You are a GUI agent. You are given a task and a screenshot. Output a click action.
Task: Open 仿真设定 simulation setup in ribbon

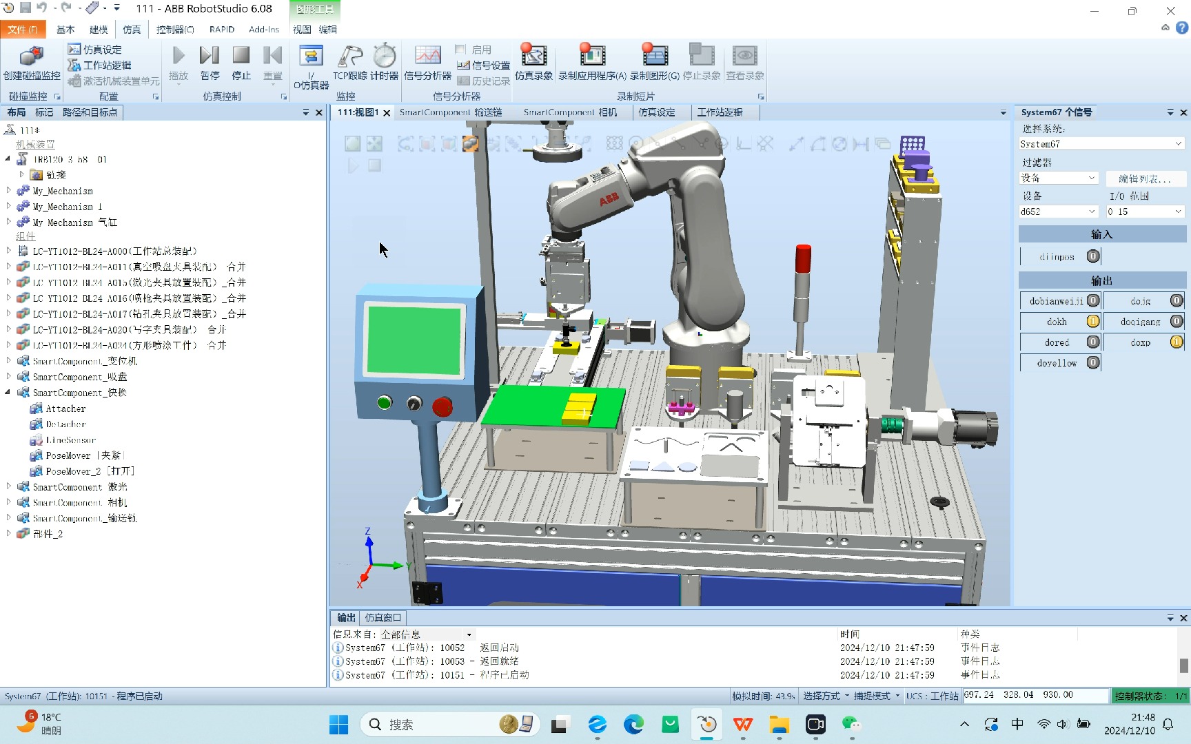[x=94, y=50]
